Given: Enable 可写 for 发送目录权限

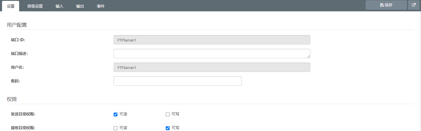Looking at the screenshot, I should click(x=168, y=114).
